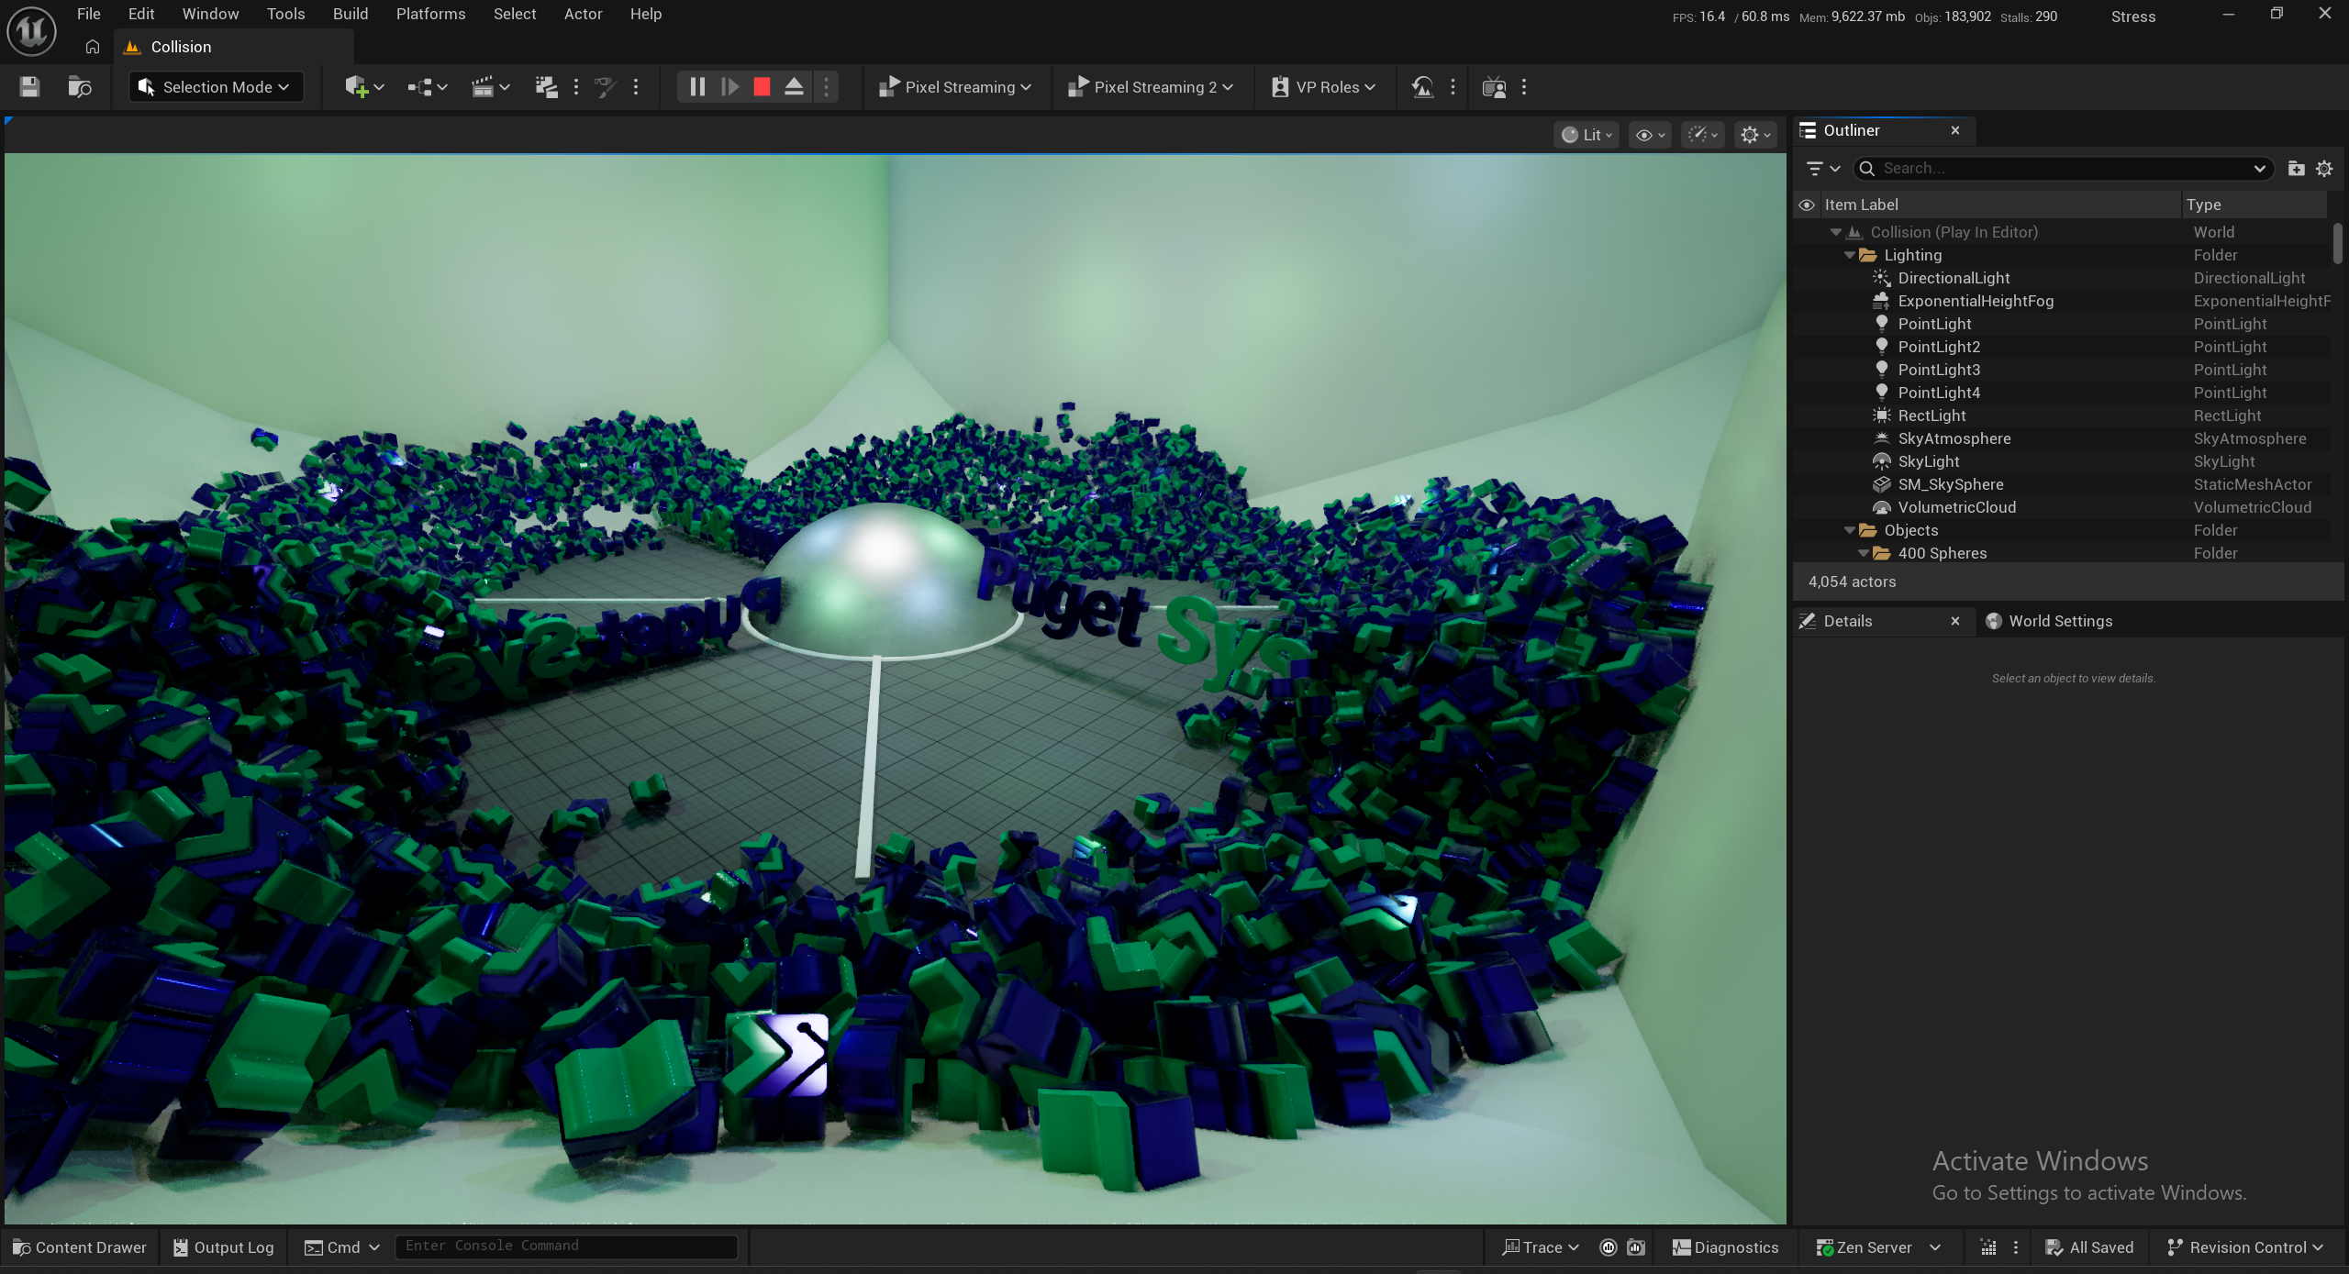2349x1274 pixels.
Task: Close the Details panel tab
Action: point(1955,621)
